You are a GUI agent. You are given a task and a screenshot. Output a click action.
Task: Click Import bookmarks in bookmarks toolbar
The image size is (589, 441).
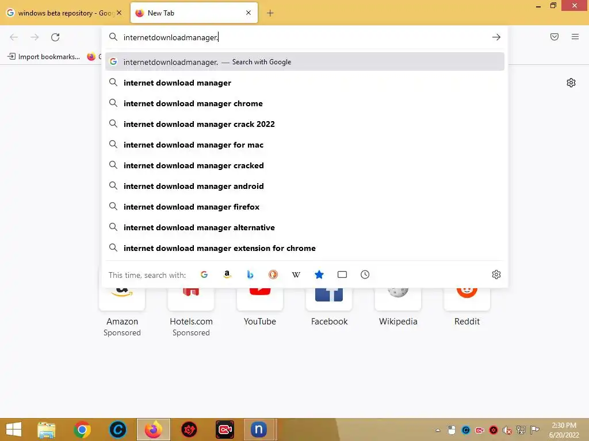tap(44, 57)
